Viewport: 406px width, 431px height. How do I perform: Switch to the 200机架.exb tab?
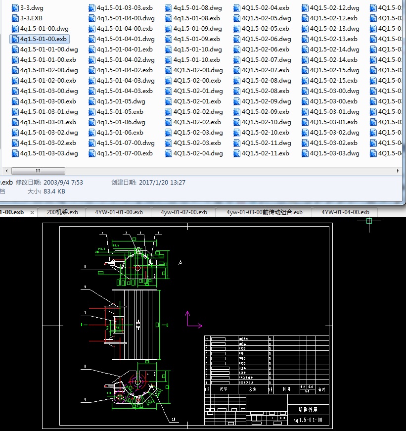click(x=62, y=212)
